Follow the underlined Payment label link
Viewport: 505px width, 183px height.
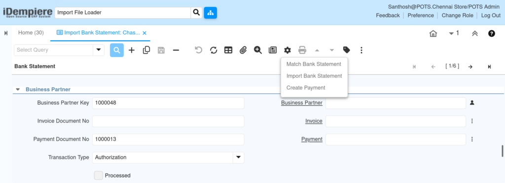(x=312, y=139)
